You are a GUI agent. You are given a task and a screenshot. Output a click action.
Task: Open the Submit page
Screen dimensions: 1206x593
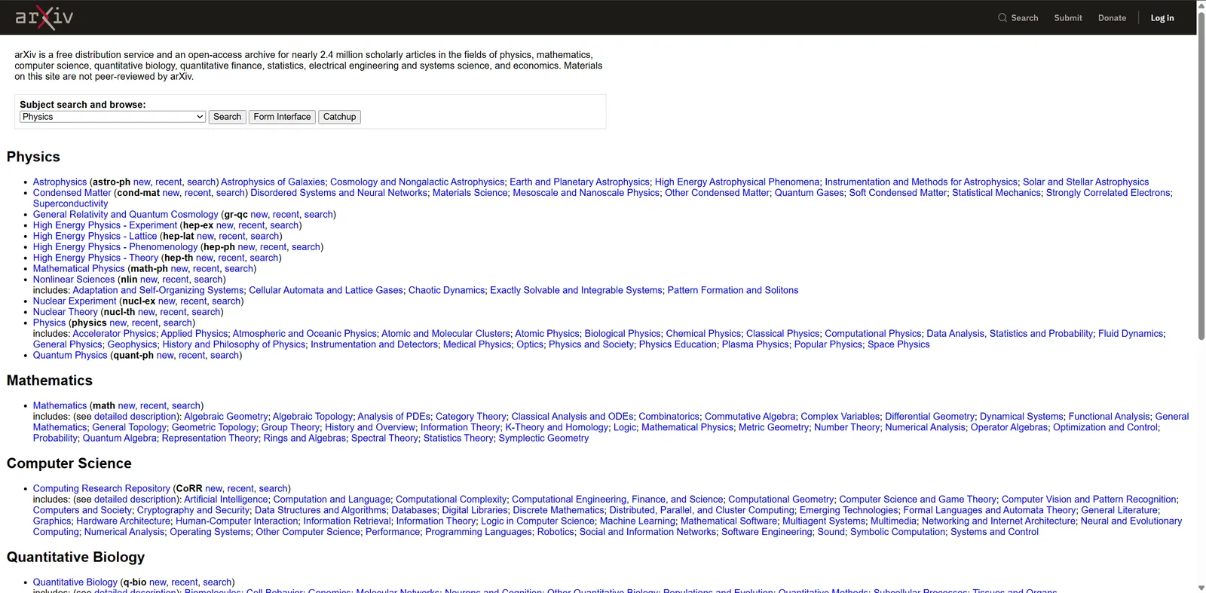(x=1068, y=18)
